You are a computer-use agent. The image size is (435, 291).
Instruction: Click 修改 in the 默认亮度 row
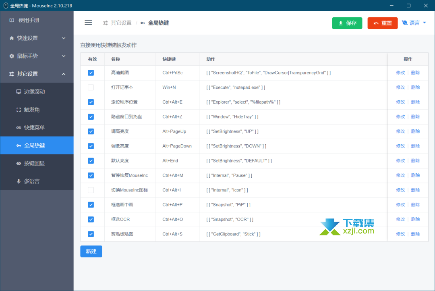400,161
